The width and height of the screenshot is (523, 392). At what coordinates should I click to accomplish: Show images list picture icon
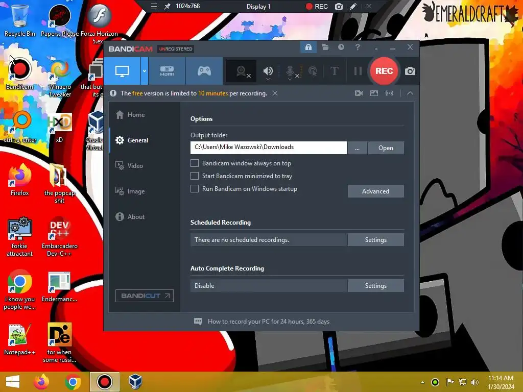(x=374, y=93)
